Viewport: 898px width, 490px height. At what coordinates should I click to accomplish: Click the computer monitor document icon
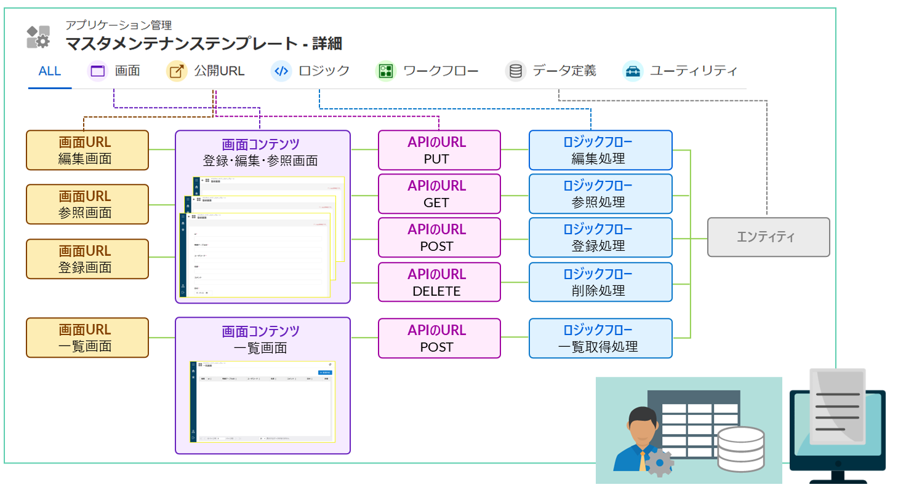pos(837,425)
